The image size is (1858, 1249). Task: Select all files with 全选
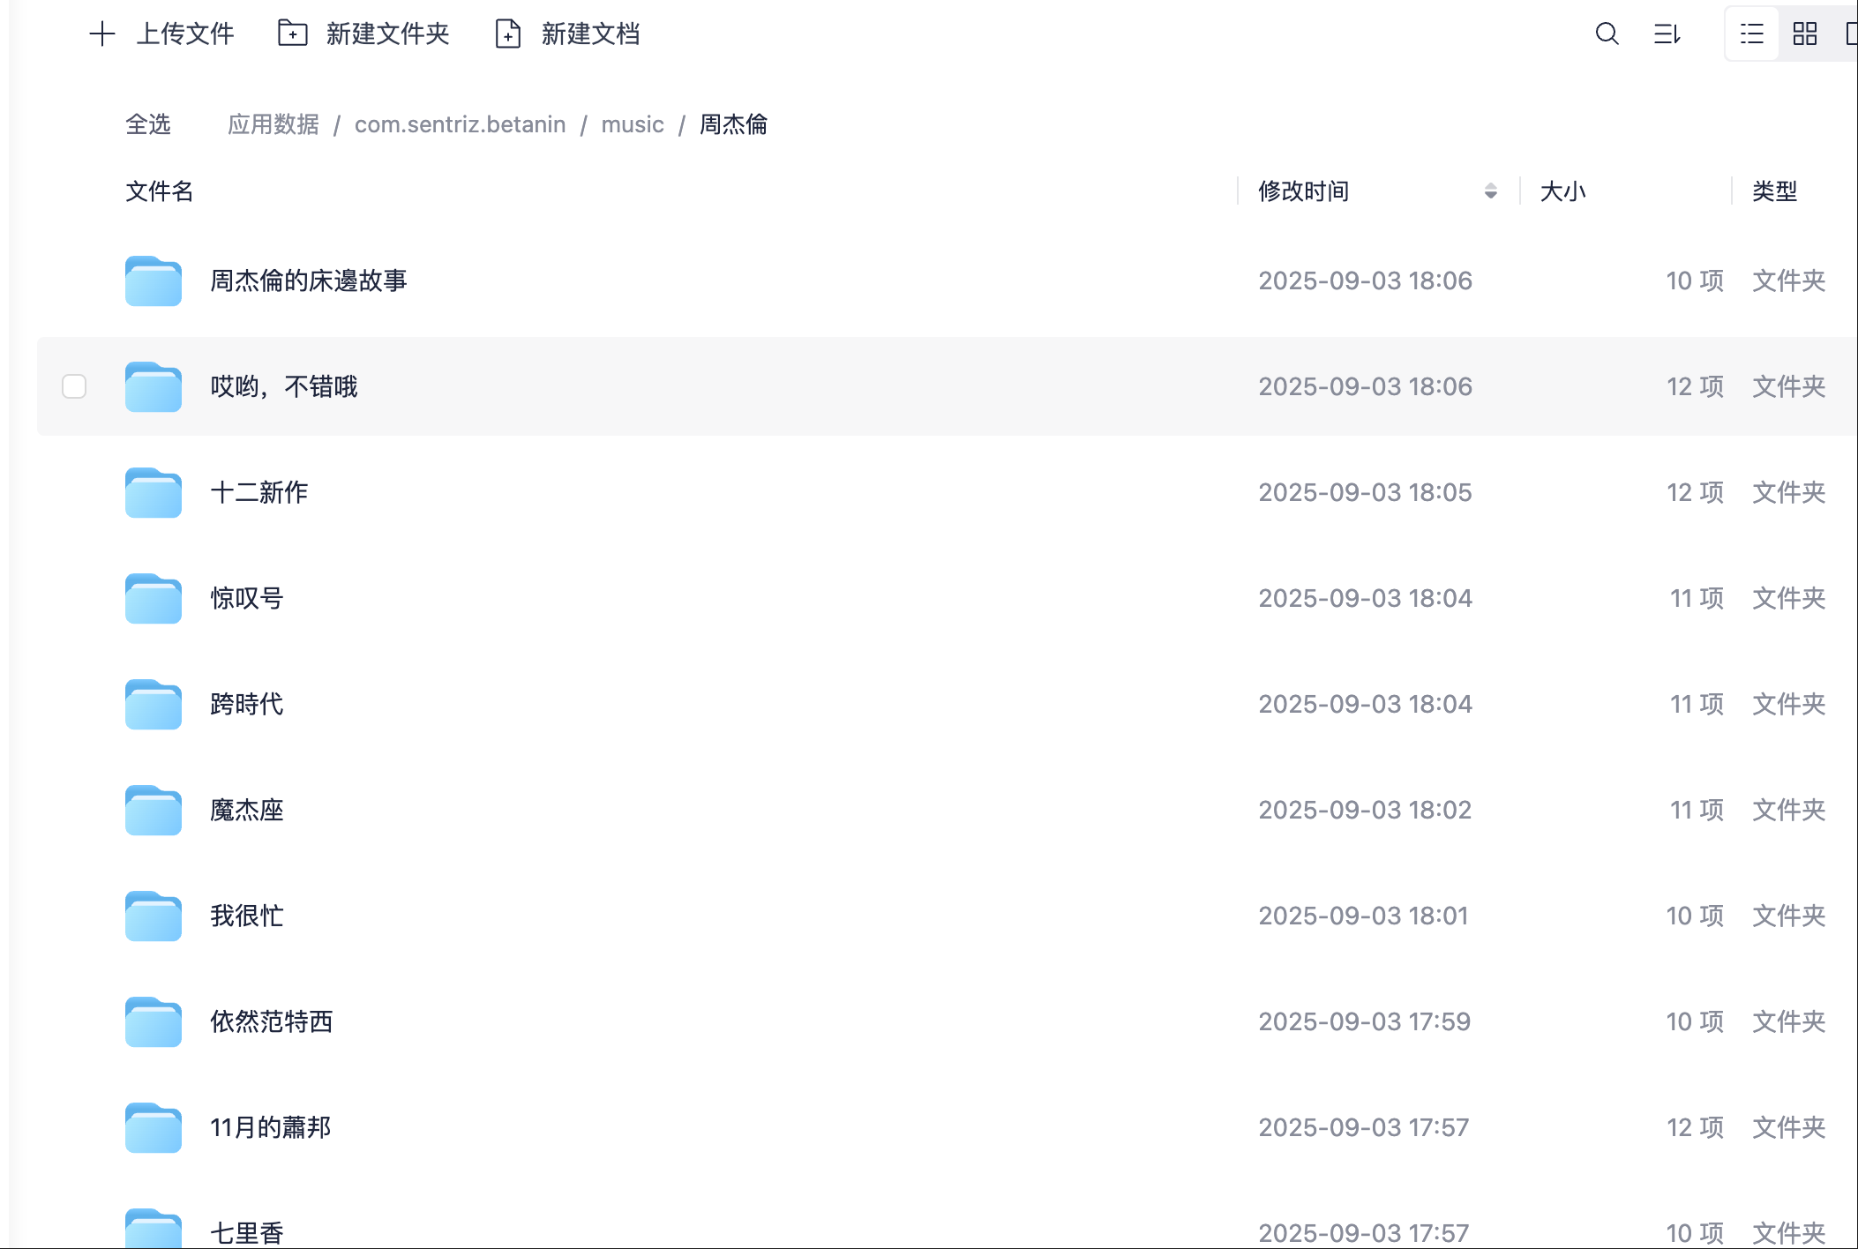148,124
